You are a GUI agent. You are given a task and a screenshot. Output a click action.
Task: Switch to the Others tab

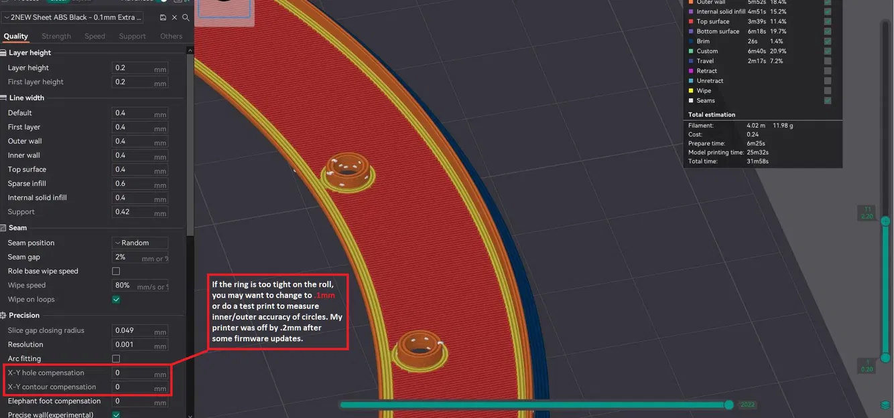point(171,36)
